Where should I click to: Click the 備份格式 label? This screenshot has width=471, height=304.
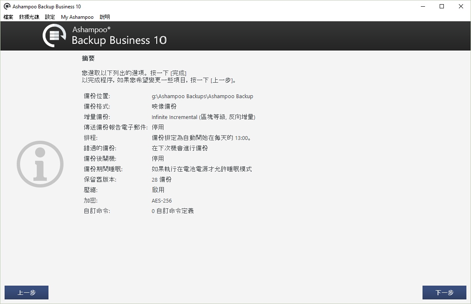(97, 106)
